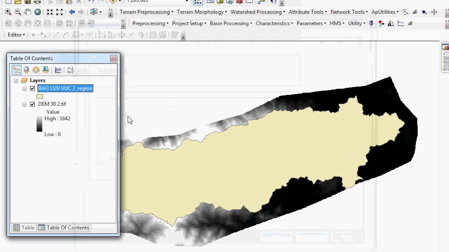This screenshot has width=449, height=252.
Task: Toggle DEM 30 2.tif layer visibility
Action: coord(32,104)
